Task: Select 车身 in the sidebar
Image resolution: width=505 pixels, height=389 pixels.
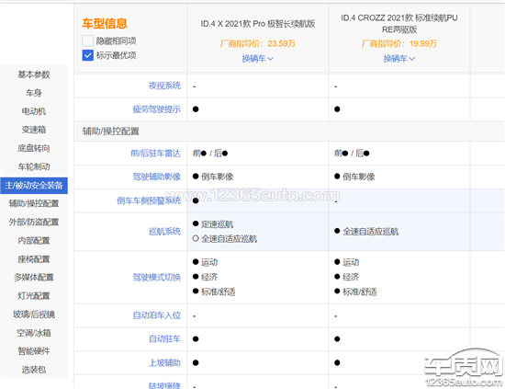Action: click(34, 93)
